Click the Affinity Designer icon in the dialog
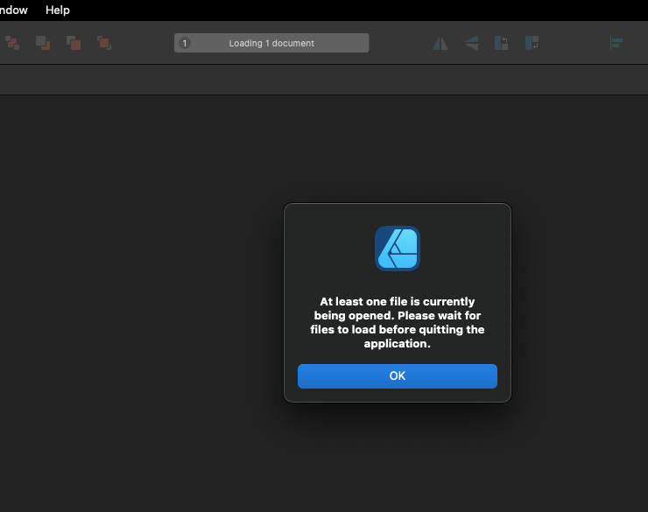 pyautogui.click(x=398, y=249)
